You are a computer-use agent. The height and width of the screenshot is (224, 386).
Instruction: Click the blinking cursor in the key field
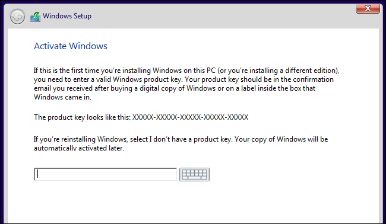pos(37,174)
